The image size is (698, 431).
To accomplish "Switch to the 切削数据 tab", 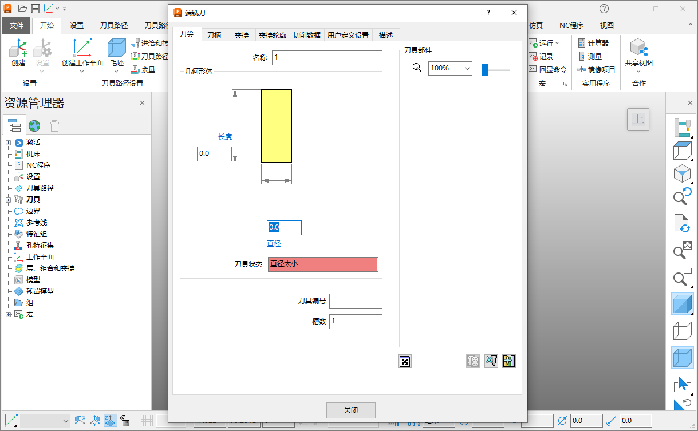I will pyautogui.click(x=307, y=35).
